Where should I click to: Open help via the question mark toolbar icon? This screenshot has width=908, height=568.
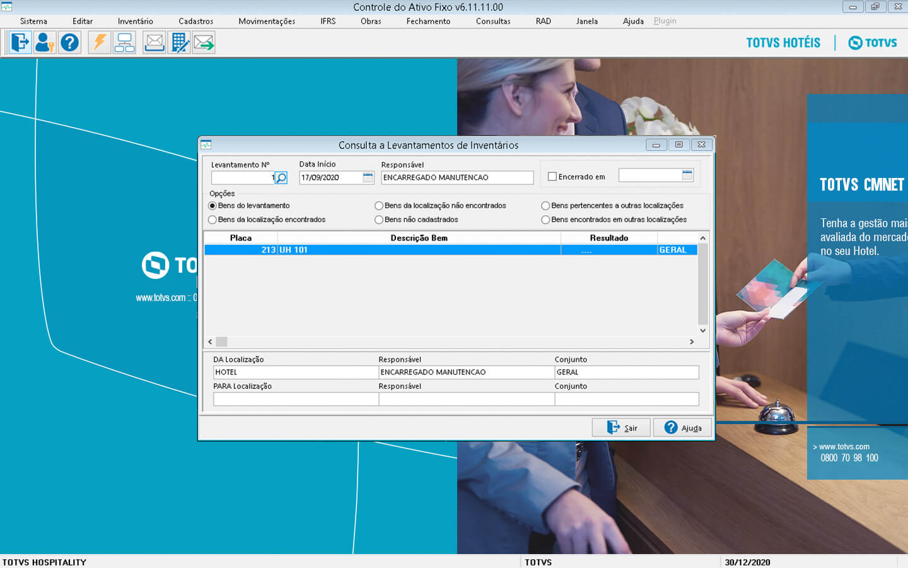click(x=69, y=43)
